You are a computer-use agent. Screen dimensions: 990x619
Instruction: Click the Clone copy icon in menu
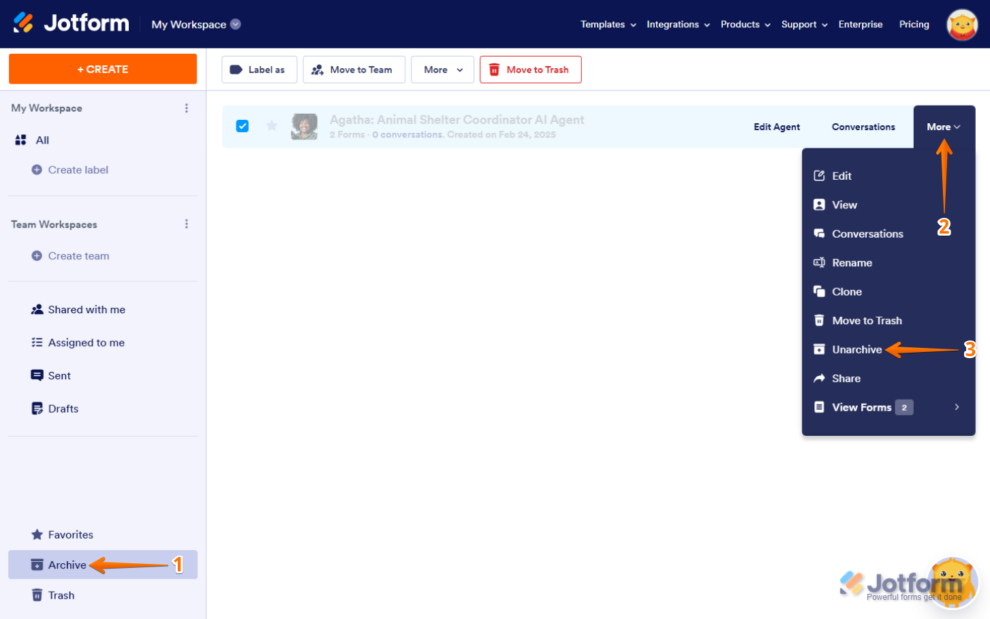(819, 291)
